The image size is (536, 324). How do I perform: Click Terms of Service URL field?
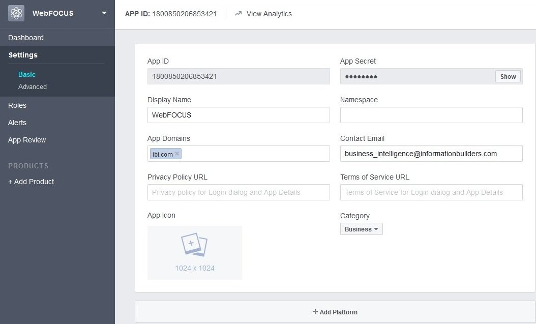pyautogui.click(x=431, y=192)
